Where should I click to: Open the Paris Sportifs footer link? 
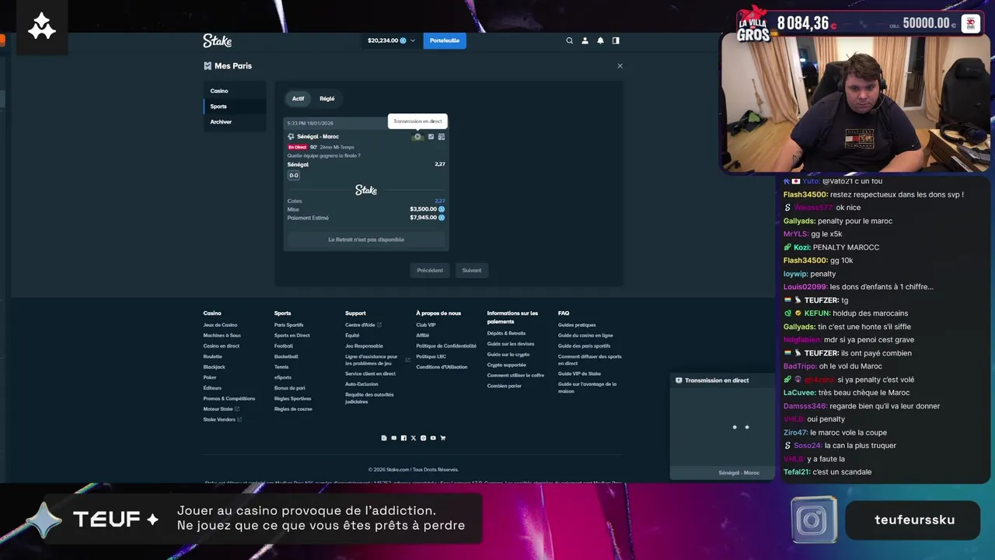[x=288, y=325]
